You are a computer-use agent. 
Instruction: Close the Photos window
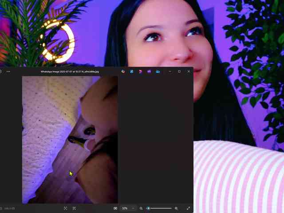[x=189, y=71]
